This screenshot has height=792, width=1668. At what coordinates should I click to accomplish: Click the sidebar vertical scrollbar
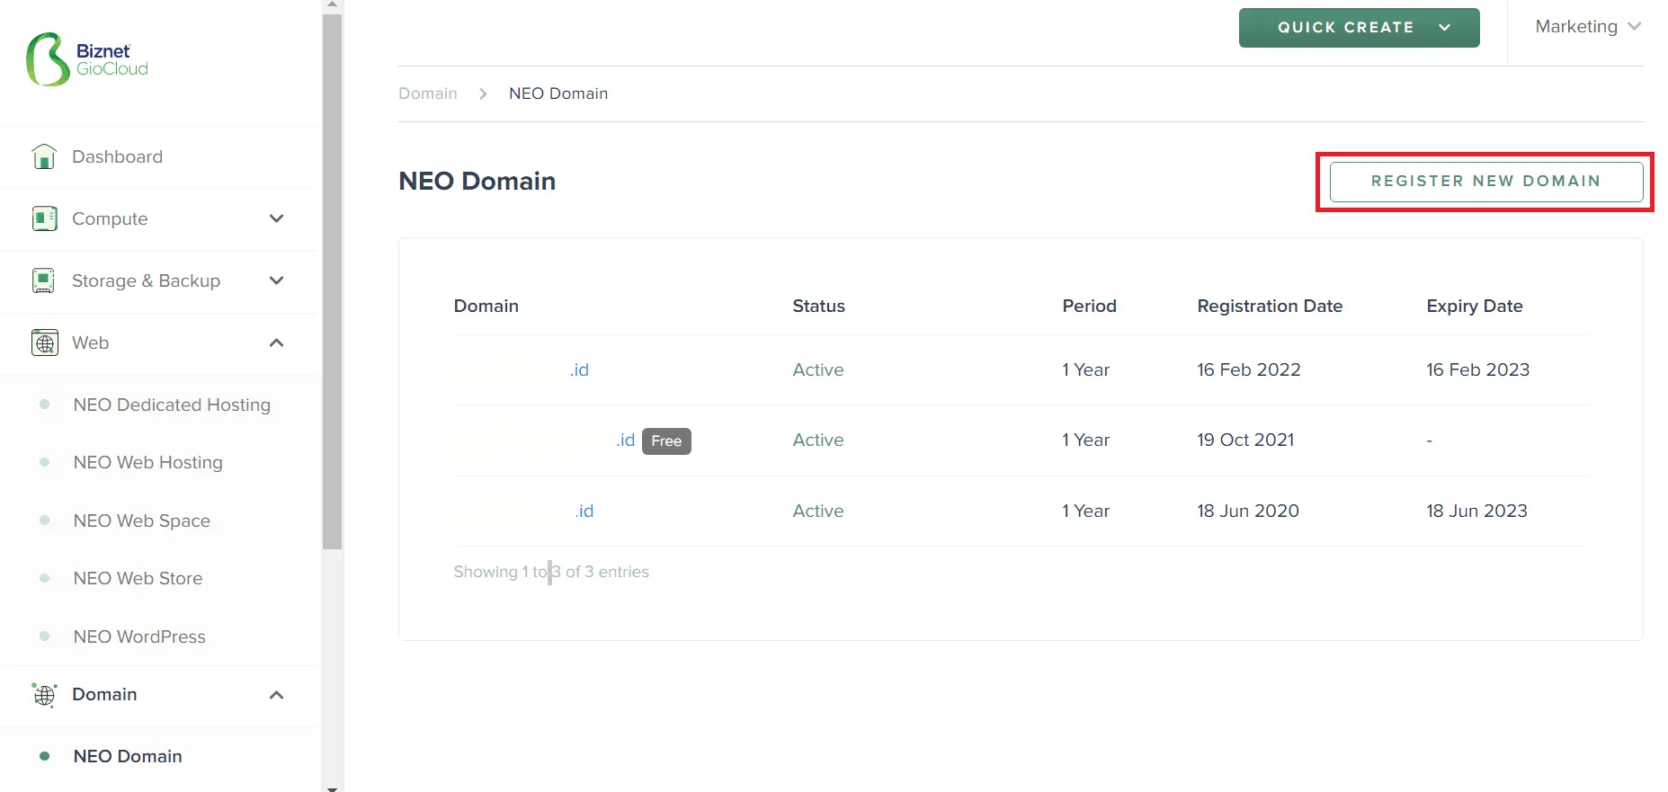click(332, 279)
